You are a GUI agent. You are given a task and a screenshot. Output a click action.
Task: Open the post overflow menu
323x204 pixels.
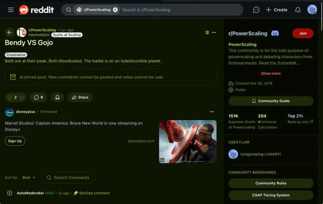click(214, 32)
